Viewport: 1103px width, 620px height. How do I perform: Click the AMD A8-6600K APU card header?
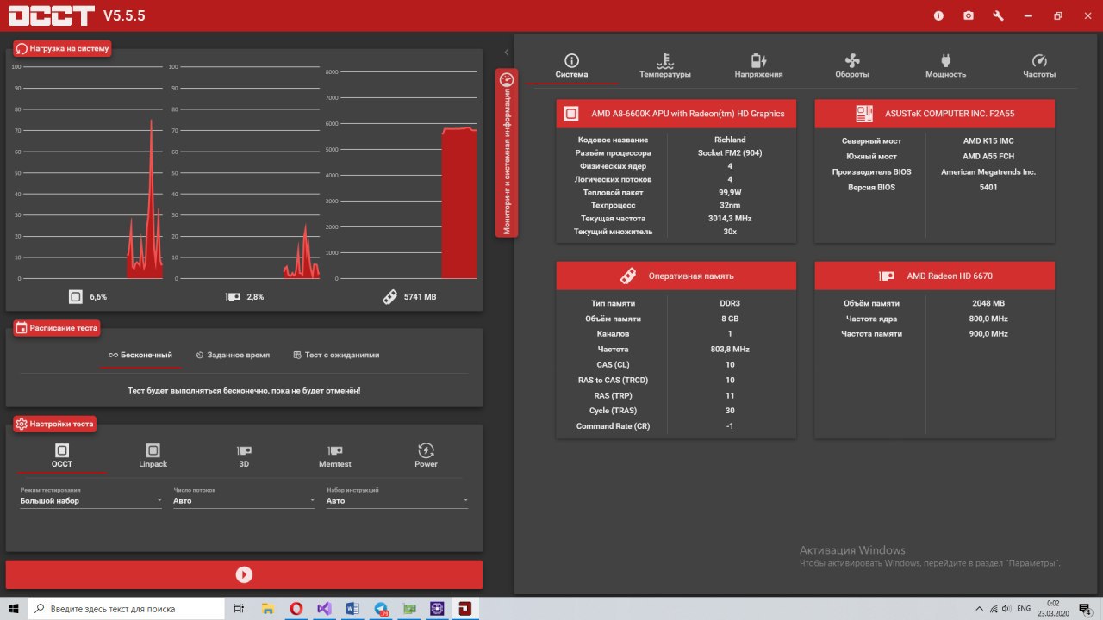pyautogui.click(x=676, y=113)
